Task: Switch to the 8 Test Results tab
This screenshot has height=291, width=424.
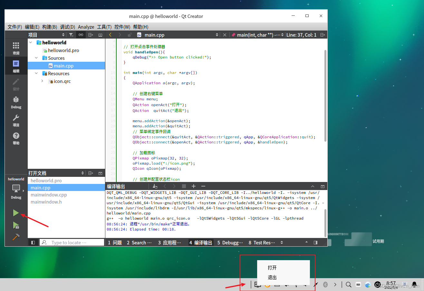Action: [x=262, y=242]
